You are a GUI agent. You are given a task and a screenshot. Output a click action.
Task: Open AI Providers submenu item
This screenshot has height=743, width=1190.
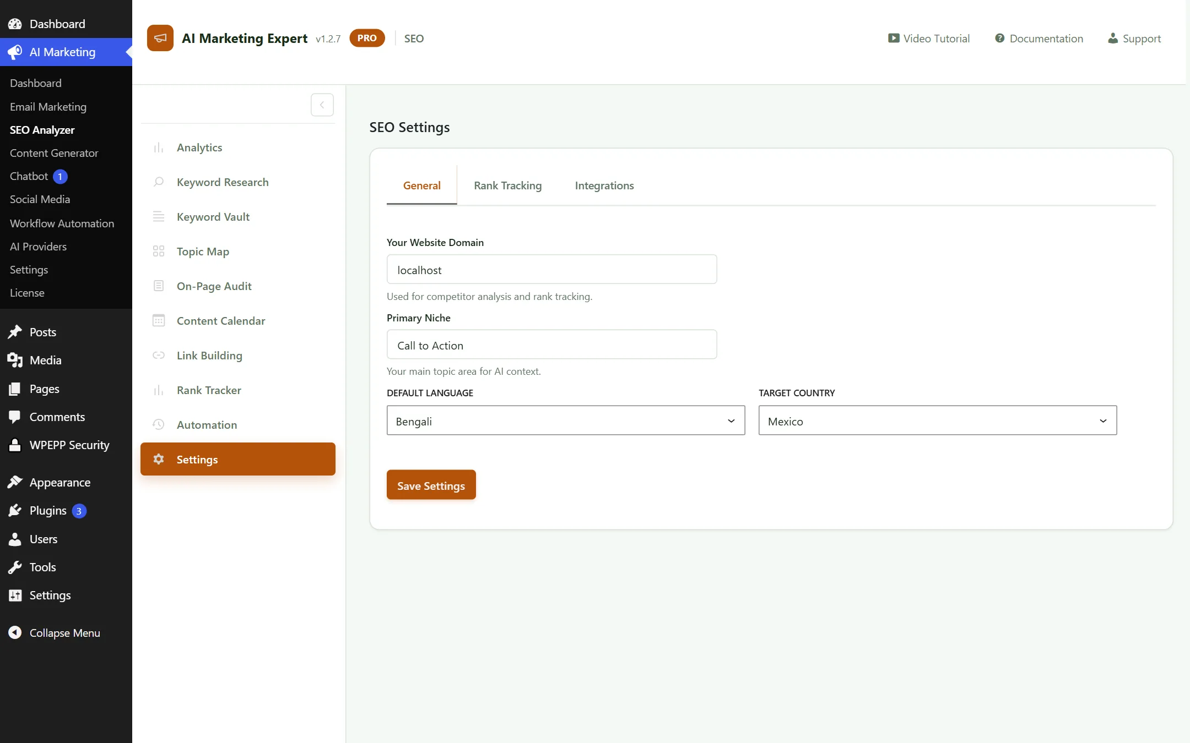[x=38, y=247]
